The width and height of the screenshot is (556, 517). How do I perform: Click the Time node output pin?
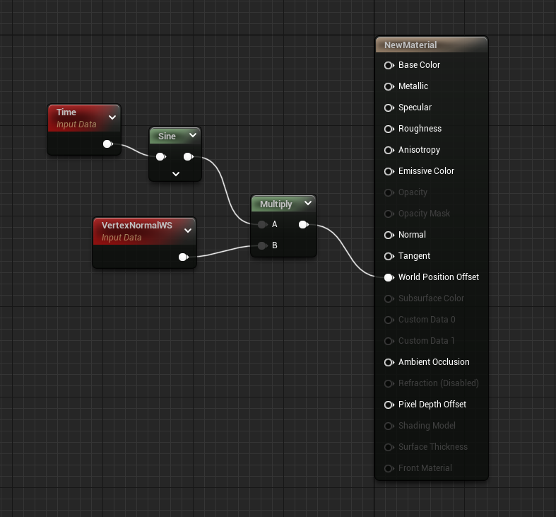click(x=107, y=144)
